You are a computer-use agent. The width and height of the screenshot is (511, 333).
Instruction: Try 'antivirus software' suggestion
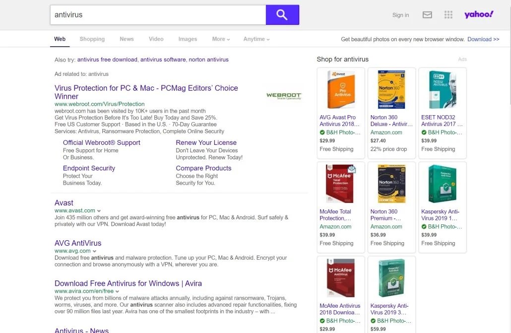tap(163, 60)
